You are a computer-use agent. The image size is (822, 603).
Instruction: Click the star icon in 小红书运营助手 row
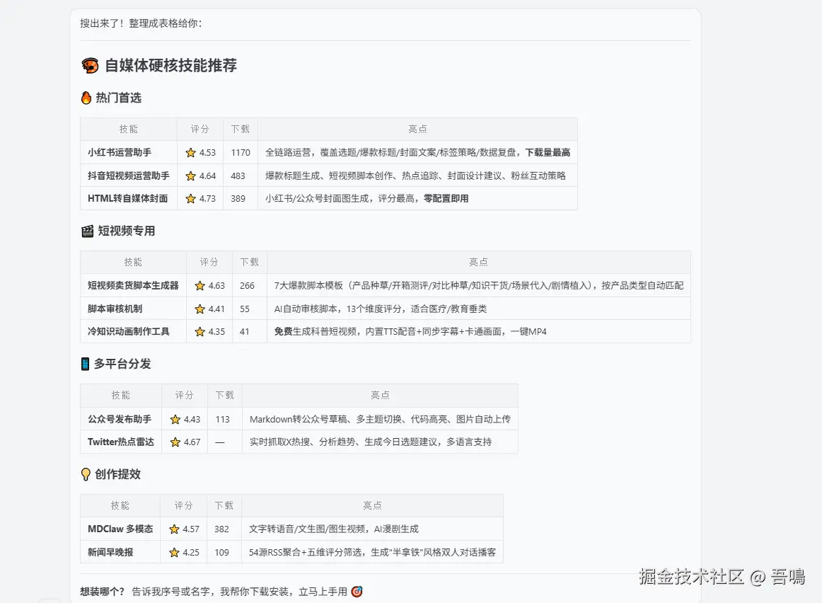(x=191, y=153)
